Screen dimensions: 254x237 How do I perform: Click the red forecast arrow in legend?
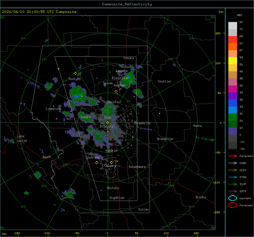point(233,156)
